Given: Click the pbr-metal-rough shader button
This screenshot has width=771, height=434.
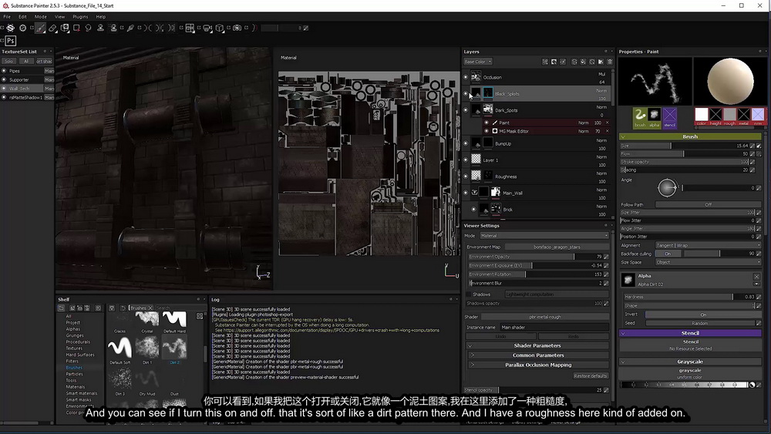Looking at the screenshot, I should pyautogui.click(x=544, y=317).
